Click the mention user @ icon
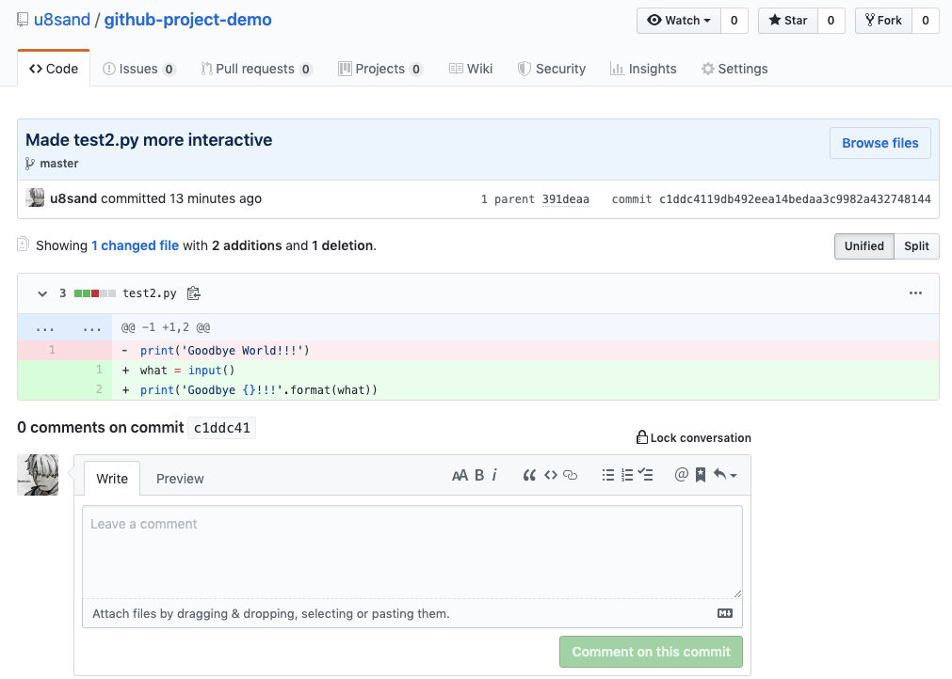This screenshot has width=952, height=679. coord(682,476)
